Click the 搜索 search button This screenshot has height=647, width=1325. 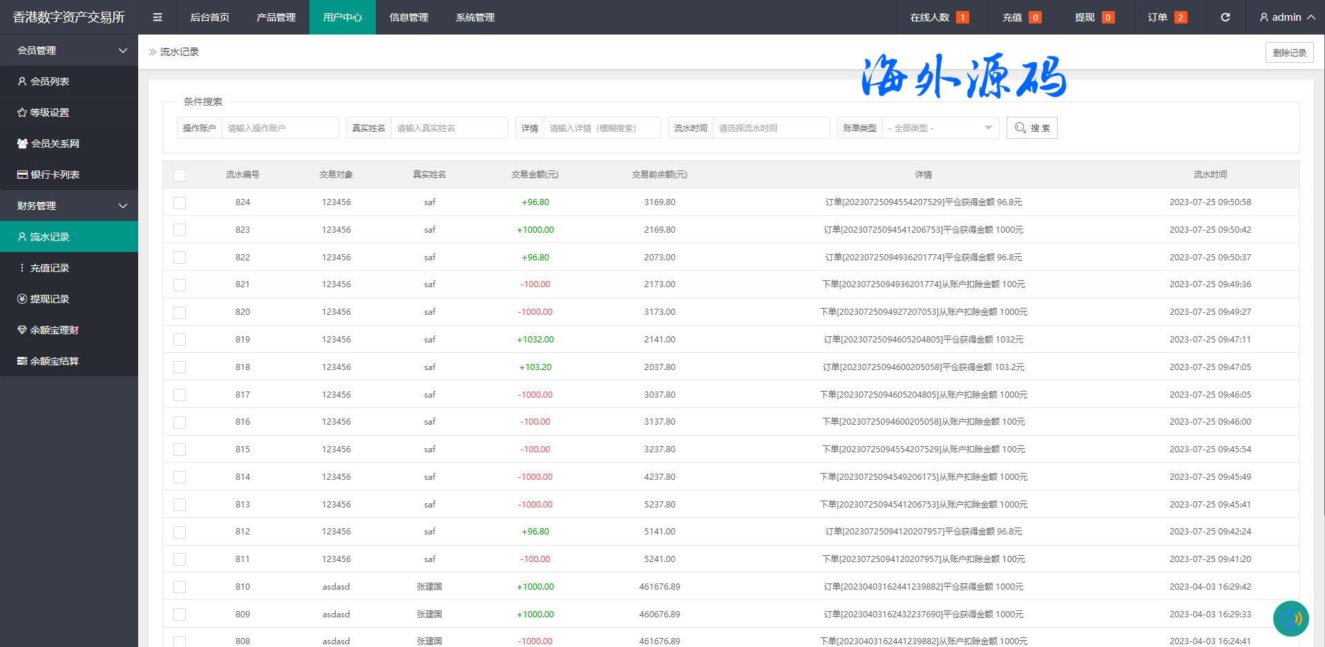[x=1031, y=128]
